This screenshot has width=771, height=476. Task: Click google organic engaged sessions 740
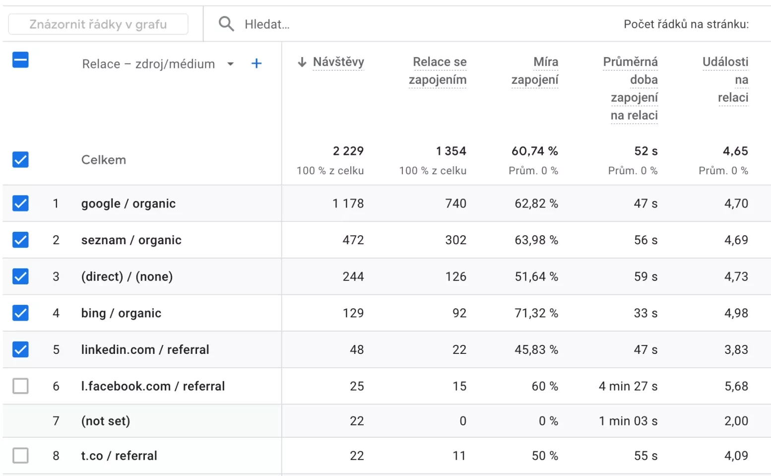tap(456, 204)
